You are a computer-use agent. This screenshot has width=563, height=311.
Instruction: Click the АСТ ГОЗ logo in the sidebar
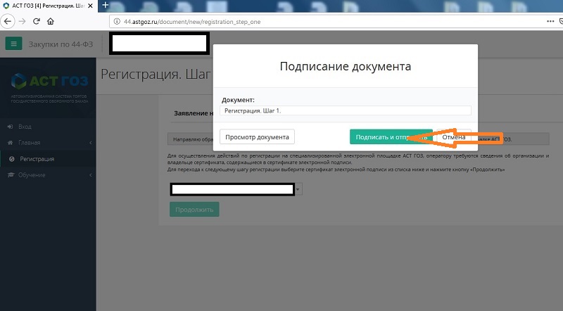[x=49, y=81]
